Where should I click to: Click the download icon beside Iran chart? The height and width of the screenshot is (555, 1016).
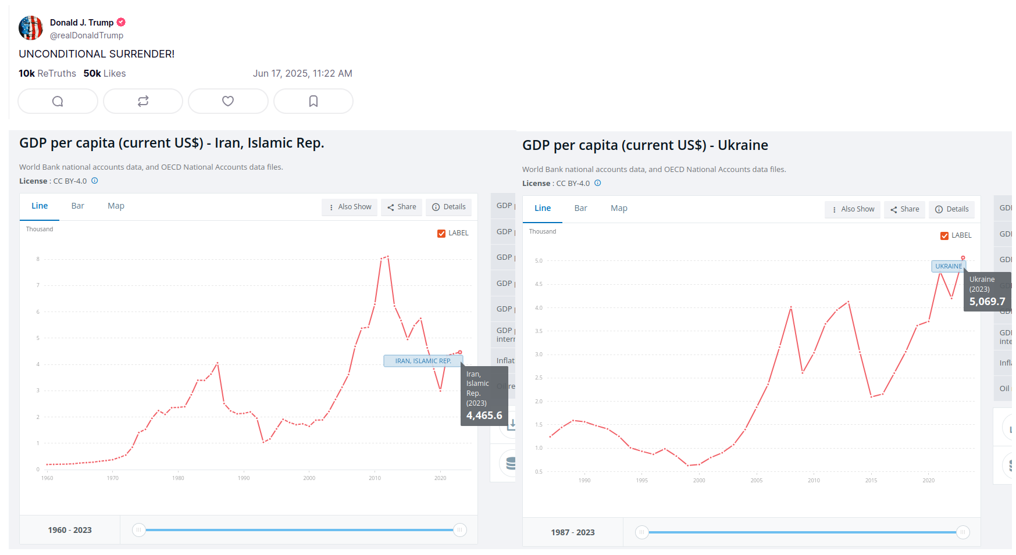click(512, 424)
